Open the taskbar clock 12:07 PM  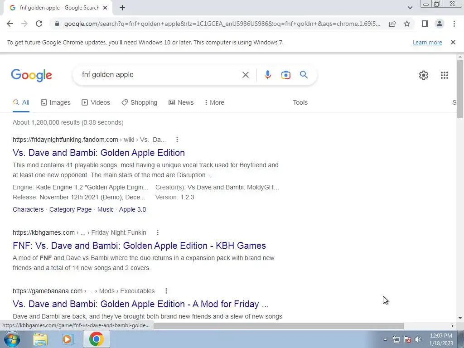[441, 339]
